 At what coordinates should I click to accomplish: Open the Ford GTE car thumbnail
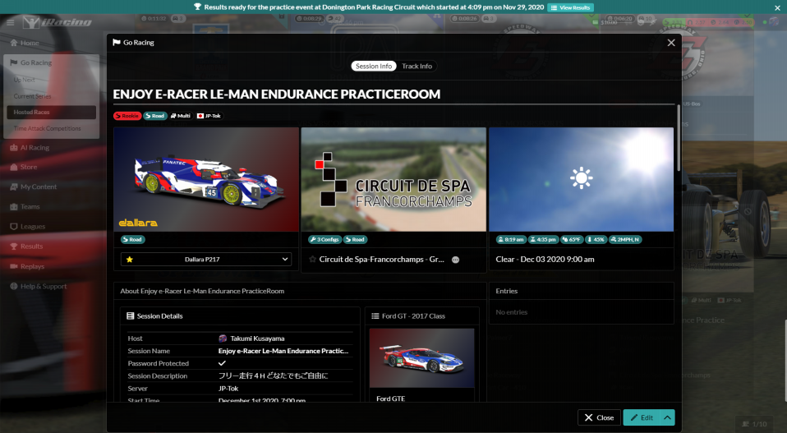tap(421, 358)
